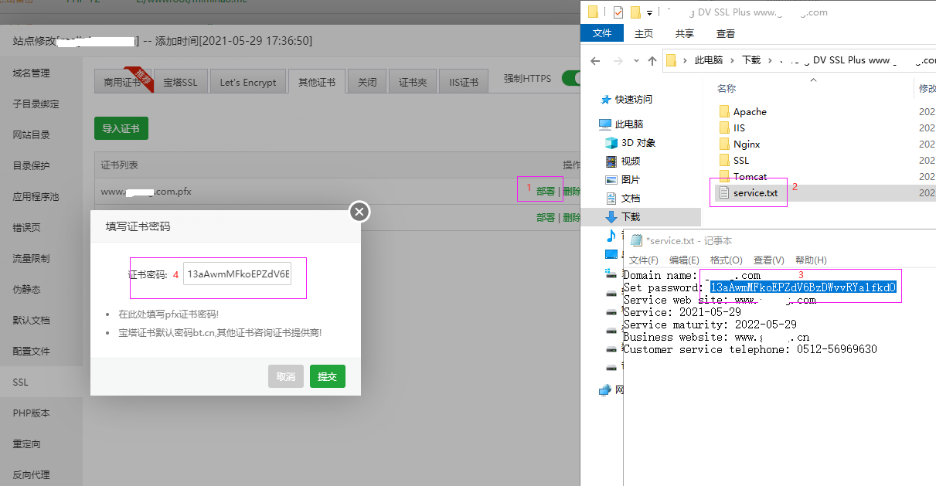Open 图片 in the navigation pane

pyautogui.click(x=623, y=179)
